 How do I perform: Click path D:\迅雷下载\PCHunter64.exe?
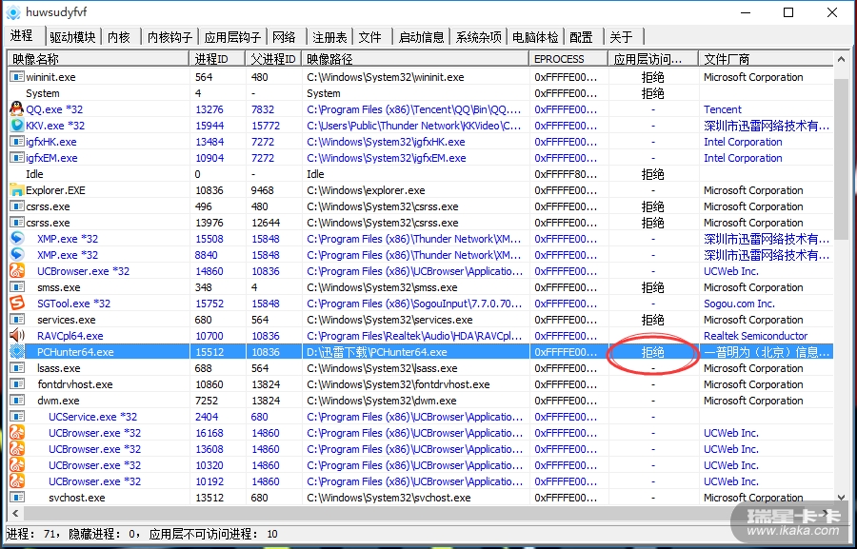(x=376, y=352)
